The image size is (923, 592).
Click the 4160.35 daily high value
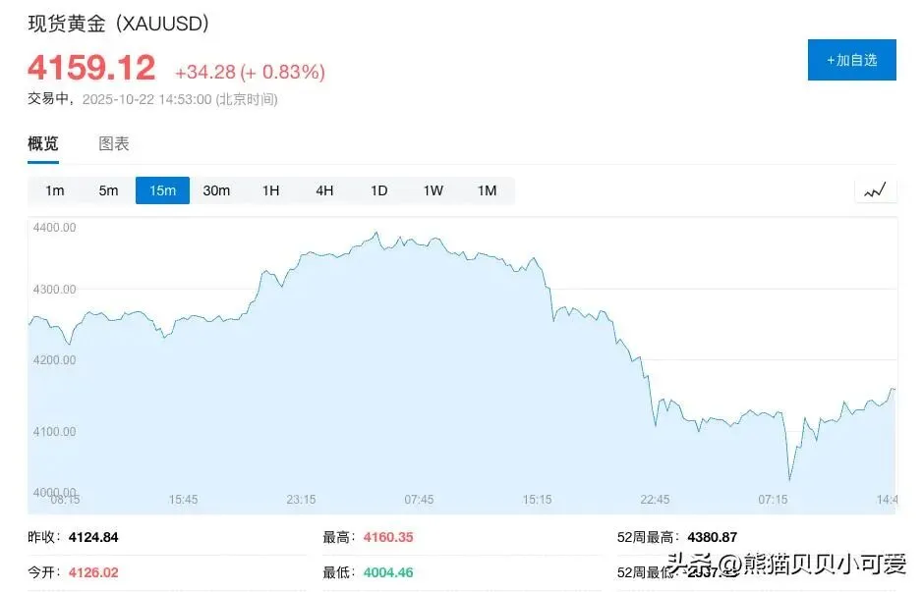point(388,537)
